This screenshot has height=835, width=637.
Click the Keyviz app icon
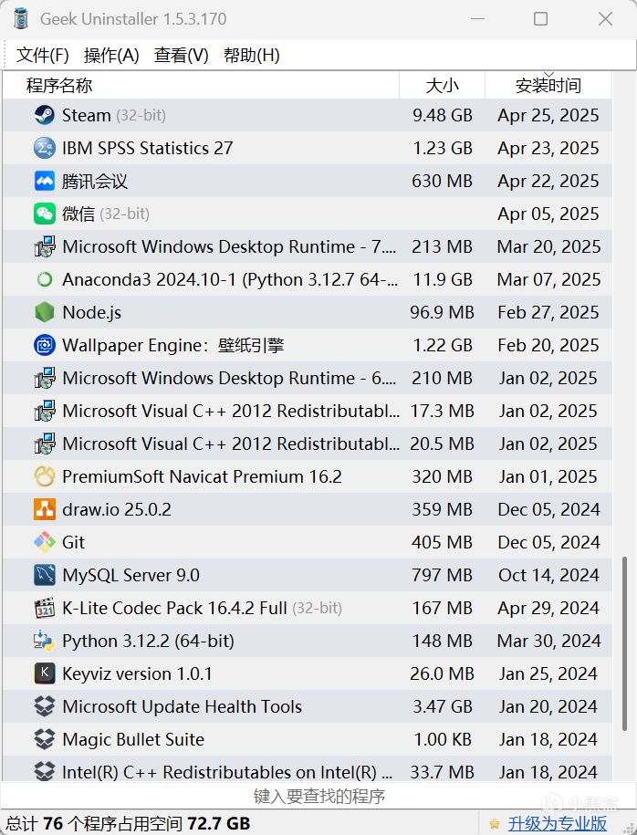(44, 673)
